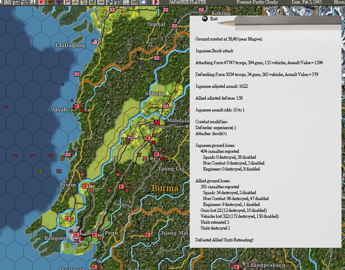Click the 'Date: Feb 3, 1943' text
This screenshot has height=270, width=345.
click(306, 2)
